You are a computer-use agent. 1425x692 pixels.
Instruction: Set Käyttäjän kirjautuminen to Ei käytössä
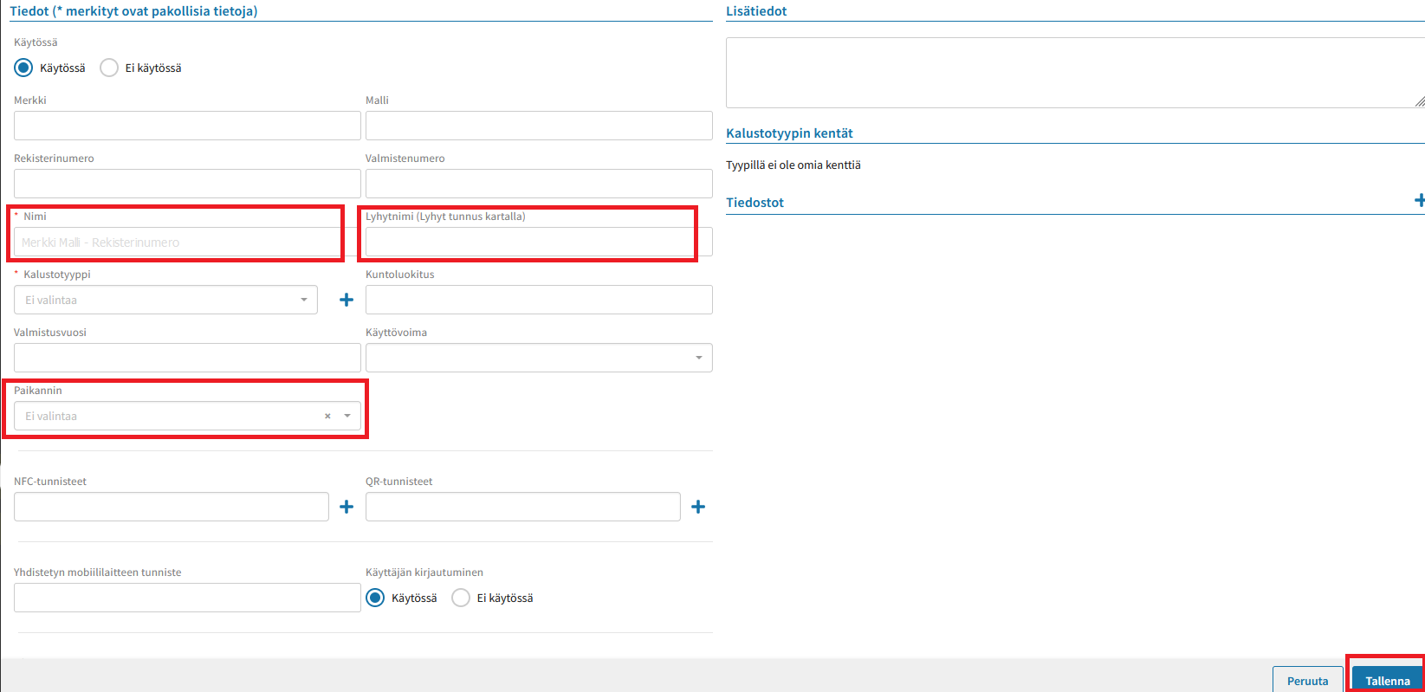tap(461, 598)
